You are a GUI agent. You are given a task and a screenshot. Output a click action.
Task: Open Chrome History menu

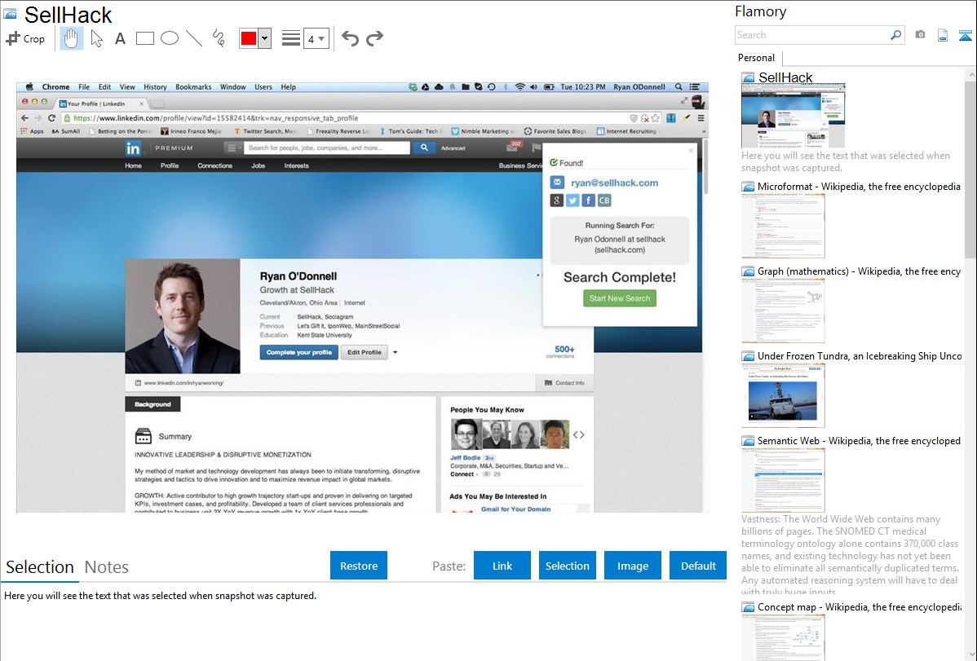point(155,87)
